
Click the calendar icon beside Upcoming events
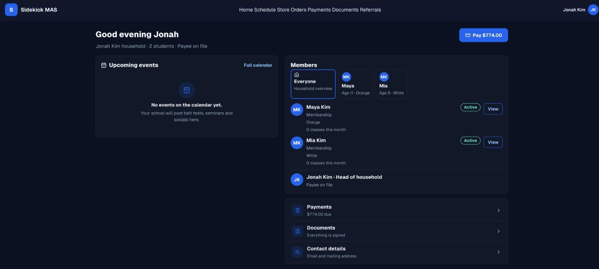coord(104,65)
